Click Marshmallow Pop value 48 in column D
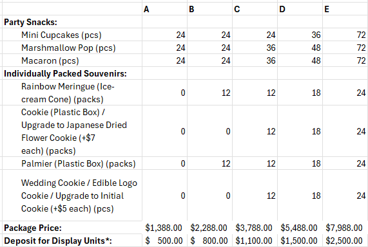 (300, 48)
